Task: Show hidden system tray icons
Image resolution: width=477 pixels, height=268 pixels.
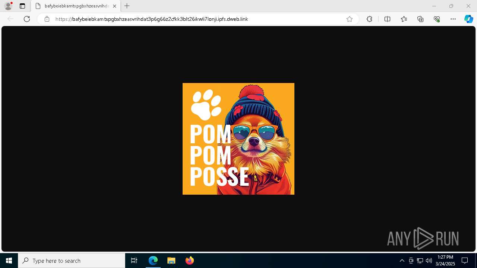Action: tap(402, 261)
